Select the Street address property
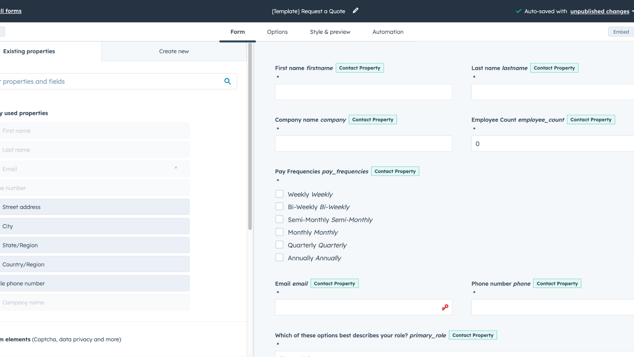Viewport: 634px width, 357px height. (94, 207)
